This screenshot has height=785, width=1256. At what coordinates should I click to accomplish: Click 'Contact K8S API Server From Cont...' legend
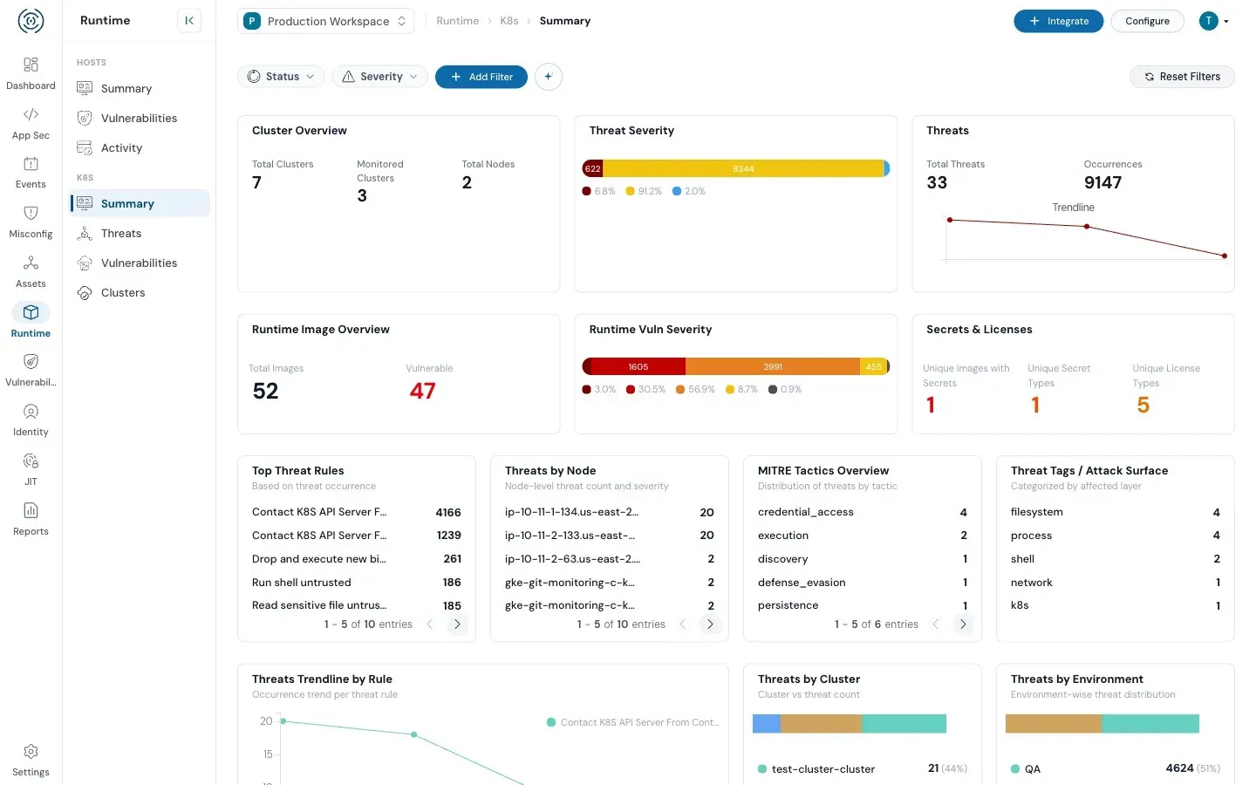[633, 722]
